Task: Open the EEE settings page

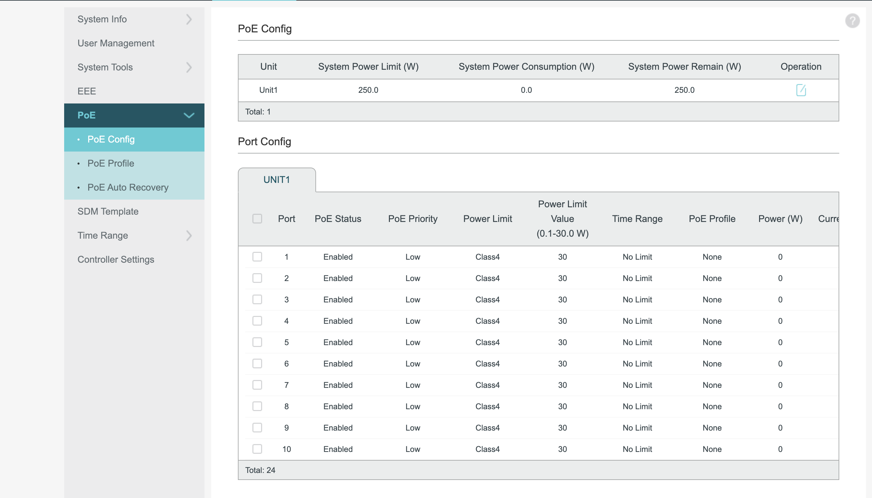Action: click(87, 91)
